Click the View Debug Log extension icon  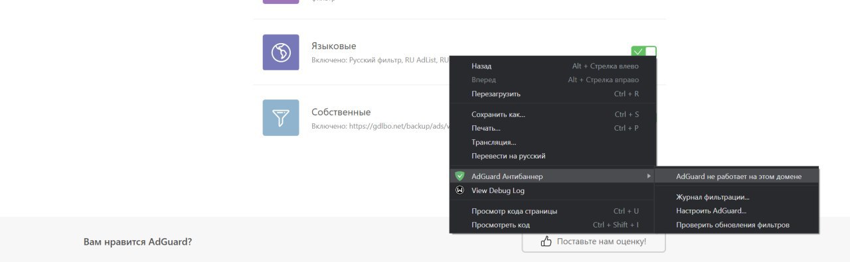pyautogui.click(x=460, y=190)
